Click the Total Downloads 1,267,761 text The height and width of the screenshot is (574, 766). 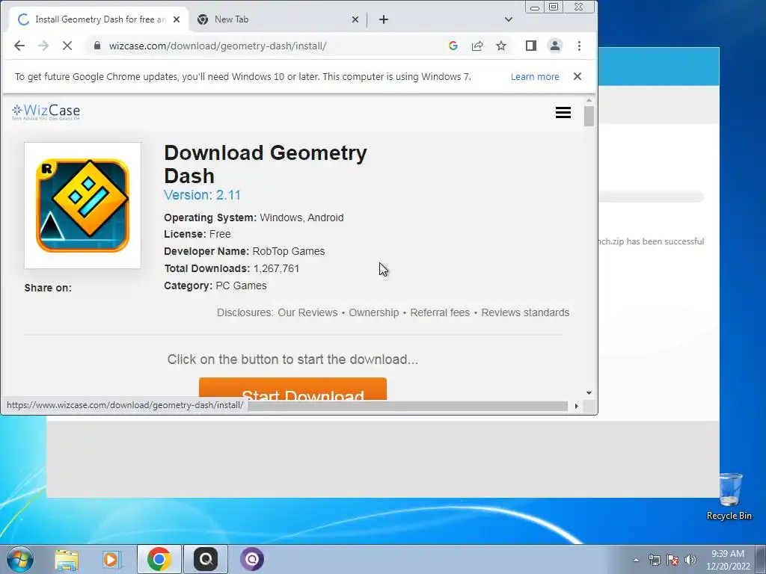click(x=232, y=268)
